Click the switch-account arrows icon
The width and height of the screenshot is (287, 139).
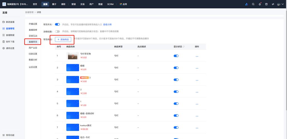pyautogui.click(x=273, y=4)
